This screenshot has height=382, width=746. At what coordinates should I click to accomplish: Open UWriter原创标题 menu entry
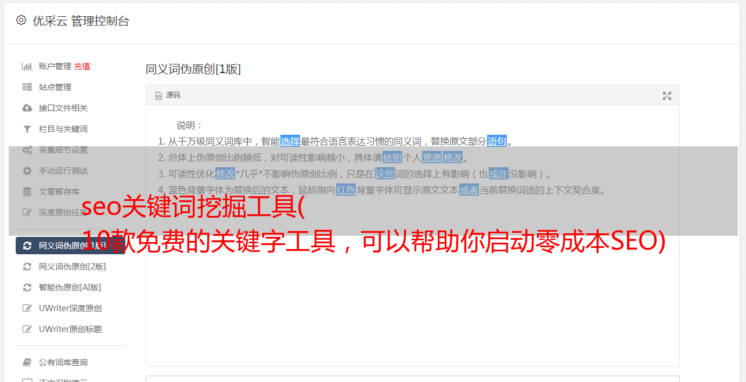(70, 329)
